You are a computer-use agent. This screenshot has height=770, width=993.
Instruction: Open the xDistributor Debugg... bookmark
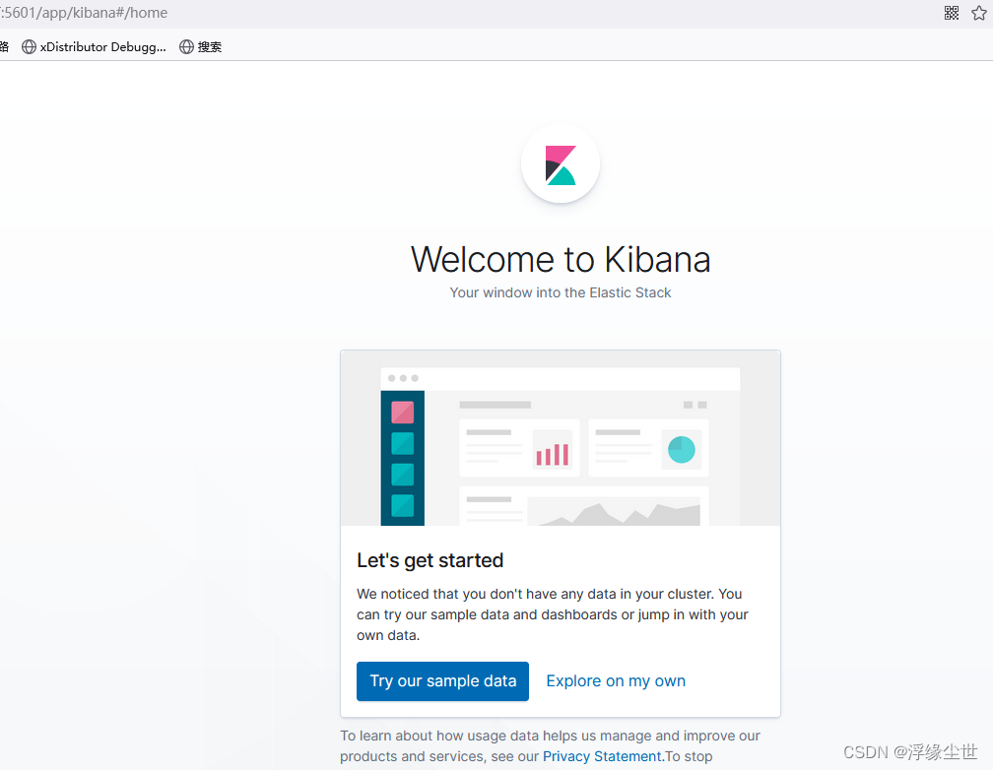pyautogui.click(x=94, y=47)
